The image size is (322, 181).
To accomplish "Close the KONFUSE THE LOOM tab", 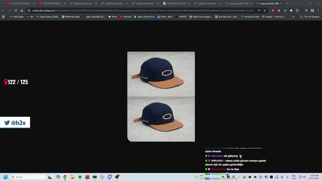I will pyautogui.click(x=189, y=3).
